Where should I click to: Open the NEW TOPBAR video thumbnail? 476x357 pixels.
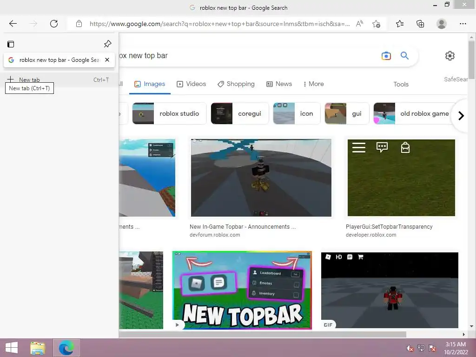(242, 290)
